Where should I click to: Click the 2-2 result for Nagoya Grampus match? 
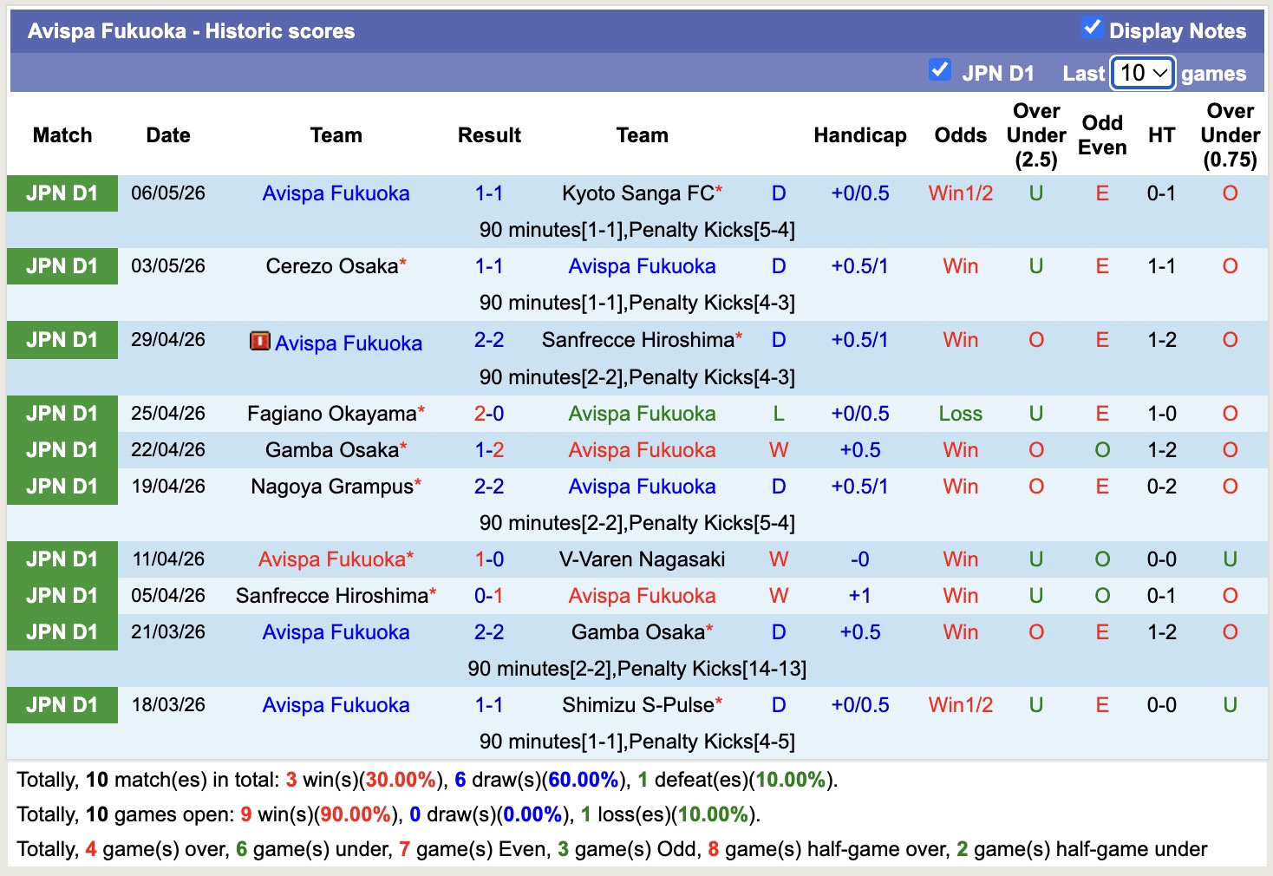point(489,487)
